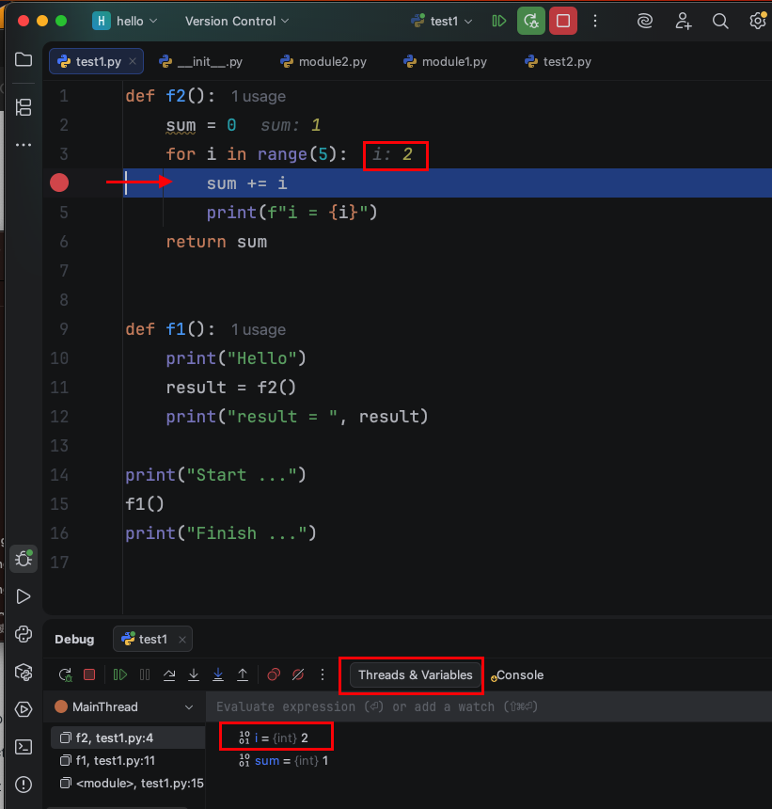Expand the MainThread thread dropdown
The height and width of the screenshot is (809, 772).
[x=189, y=706]
